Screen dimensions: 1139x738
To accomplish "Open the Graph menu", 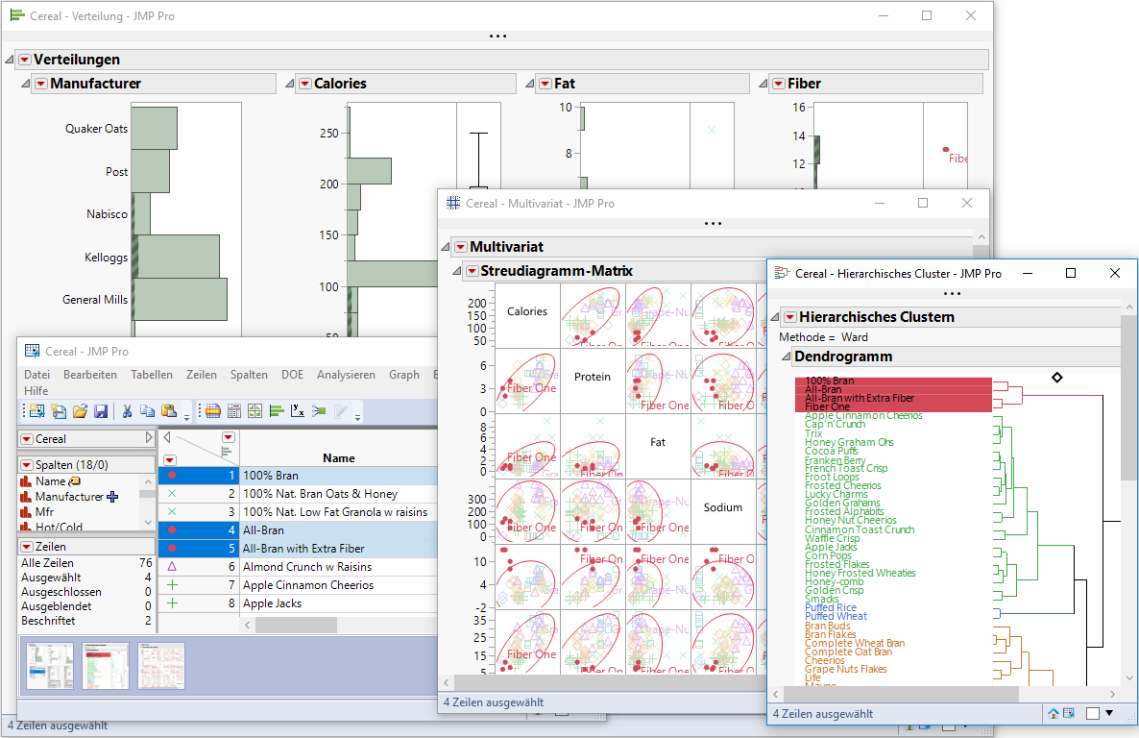I will (x=403, y=375).
